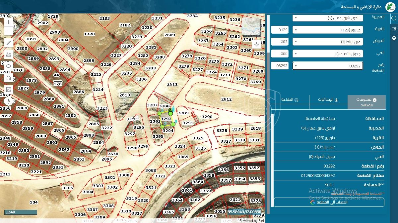Open the رقم القطعة parcel number dropdown
Viewport: 398px width, 223px height.
(x=328, y=66)
